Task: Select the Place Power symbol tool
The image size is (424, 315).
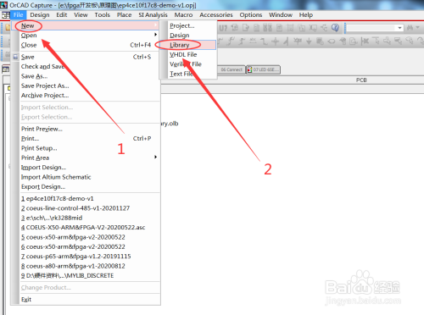Action: pos(298,41)
